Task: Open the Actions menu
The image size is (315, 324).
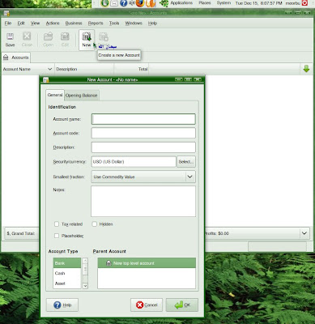Action: pos(53,23)
